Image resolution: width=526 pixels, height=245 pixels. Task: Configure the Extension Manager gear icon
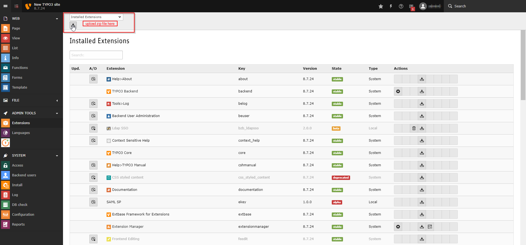tap(398, 227)
